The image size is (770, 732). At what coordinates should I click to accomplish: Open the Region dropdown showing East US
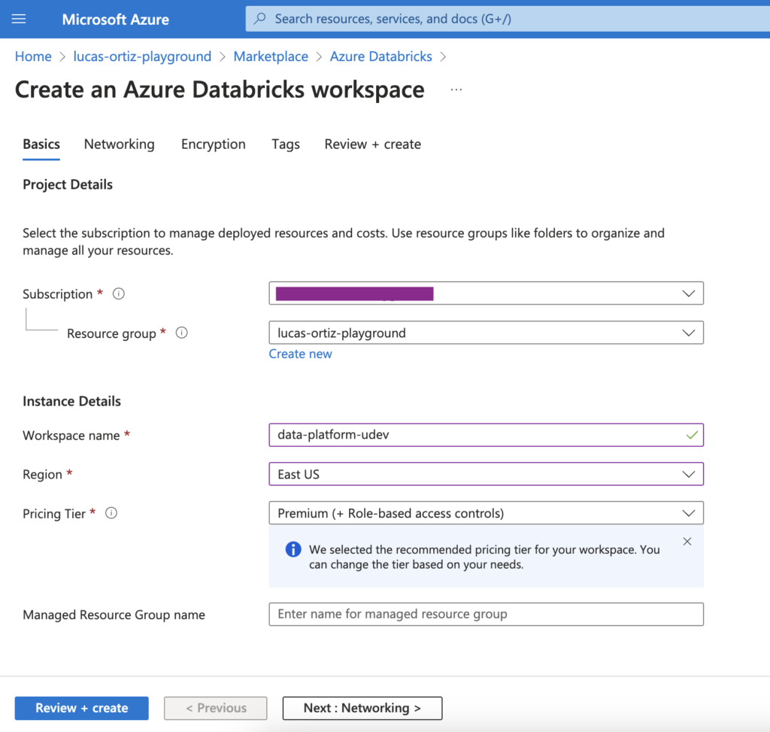pyautogui.click(x=487, y=474)
